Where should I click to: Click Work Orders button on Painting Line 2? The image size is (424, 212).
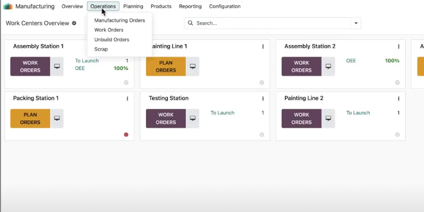click(301, 118)
